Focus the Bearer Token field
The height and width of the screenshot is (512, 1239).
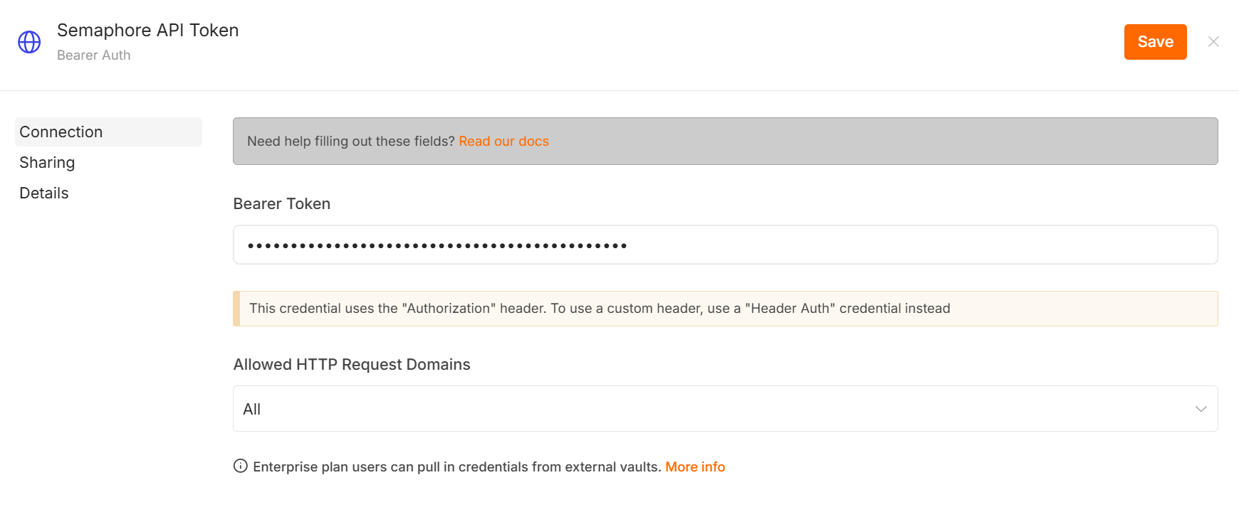tap(725, 245)
